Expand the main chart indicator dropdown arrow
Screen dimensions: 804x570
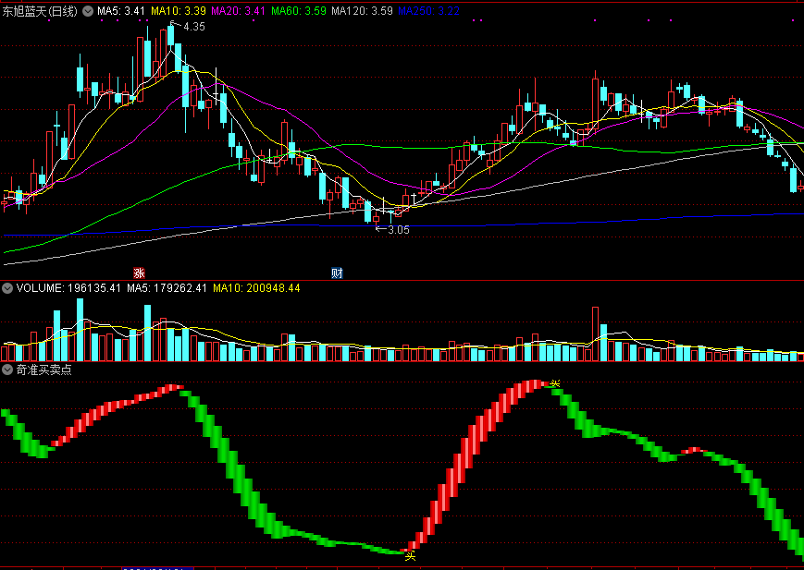[88, 11]
